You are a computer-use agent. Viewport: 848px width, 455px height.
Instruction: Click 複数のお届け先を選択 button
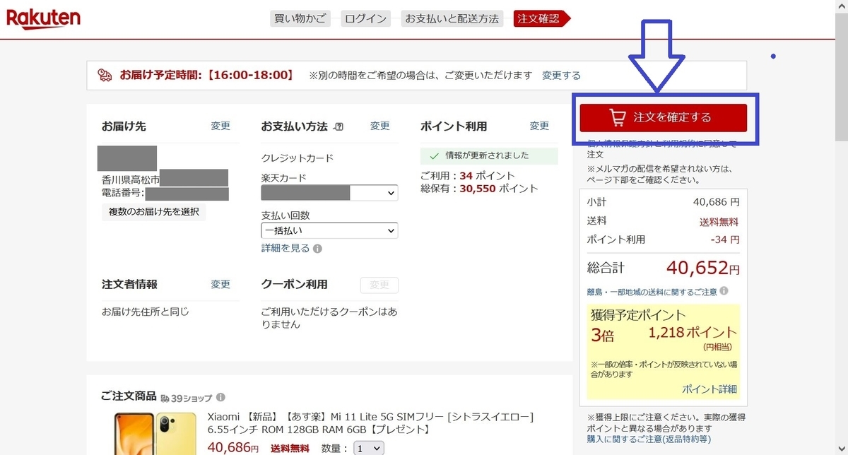[154, 211]
